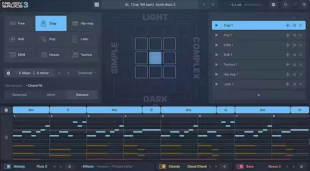
Task: Choose the Balanced chord fit option
Action: [x=19, y=95]
